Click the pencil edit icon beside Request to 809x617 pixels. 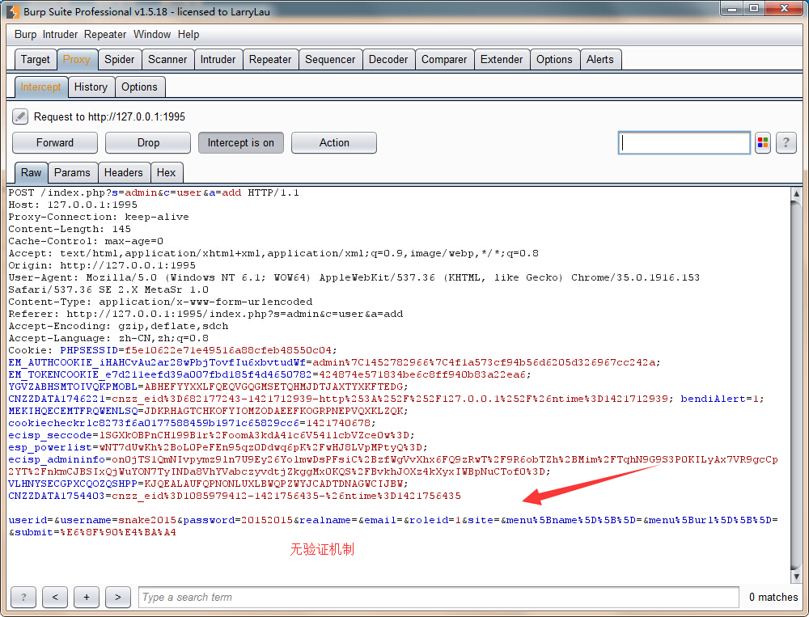click(20, 116)
